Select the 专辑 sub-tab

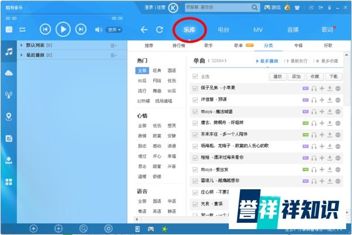tap(298, 46)
